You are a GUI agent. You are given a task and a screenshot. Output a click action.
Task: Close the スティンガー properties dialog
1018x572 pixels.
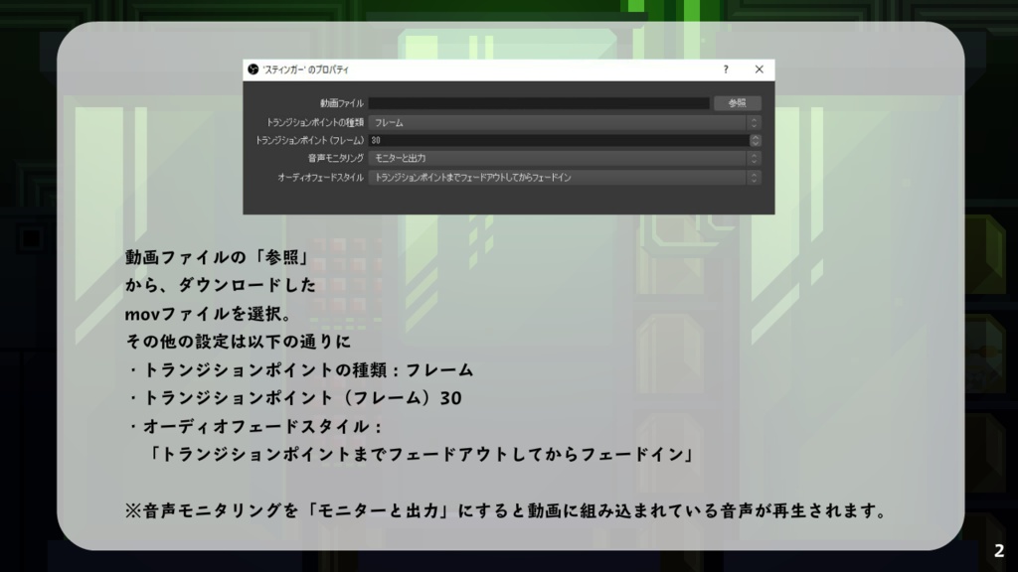point(759,70)
